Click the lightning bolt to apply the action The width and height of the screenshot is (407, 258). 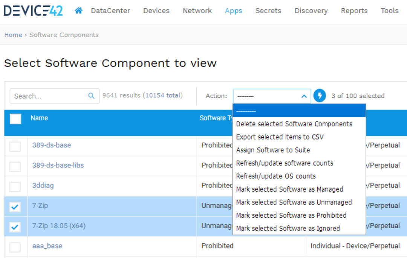point(320,95)
